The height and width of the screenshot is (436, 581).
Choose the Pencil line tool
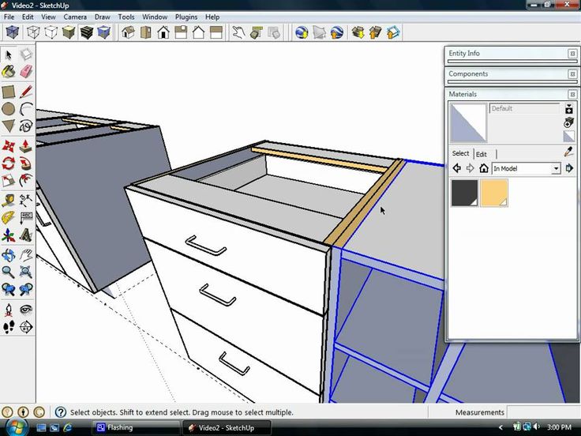coord(26,91)
